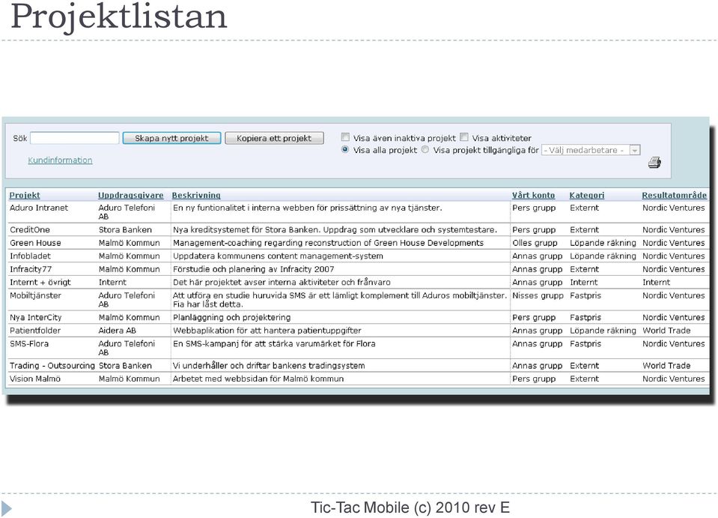The image size is (718, 518).
Task: Click the Green House Management-coaching description
Action: pos(328,243)
